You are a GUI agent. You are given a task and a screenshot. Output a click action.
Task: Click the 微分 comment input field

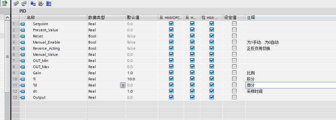click(291, 85)
